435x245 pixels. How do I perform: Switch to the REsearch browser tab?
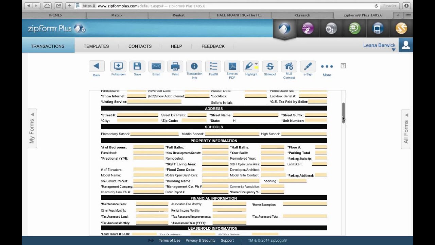[302, 15]
